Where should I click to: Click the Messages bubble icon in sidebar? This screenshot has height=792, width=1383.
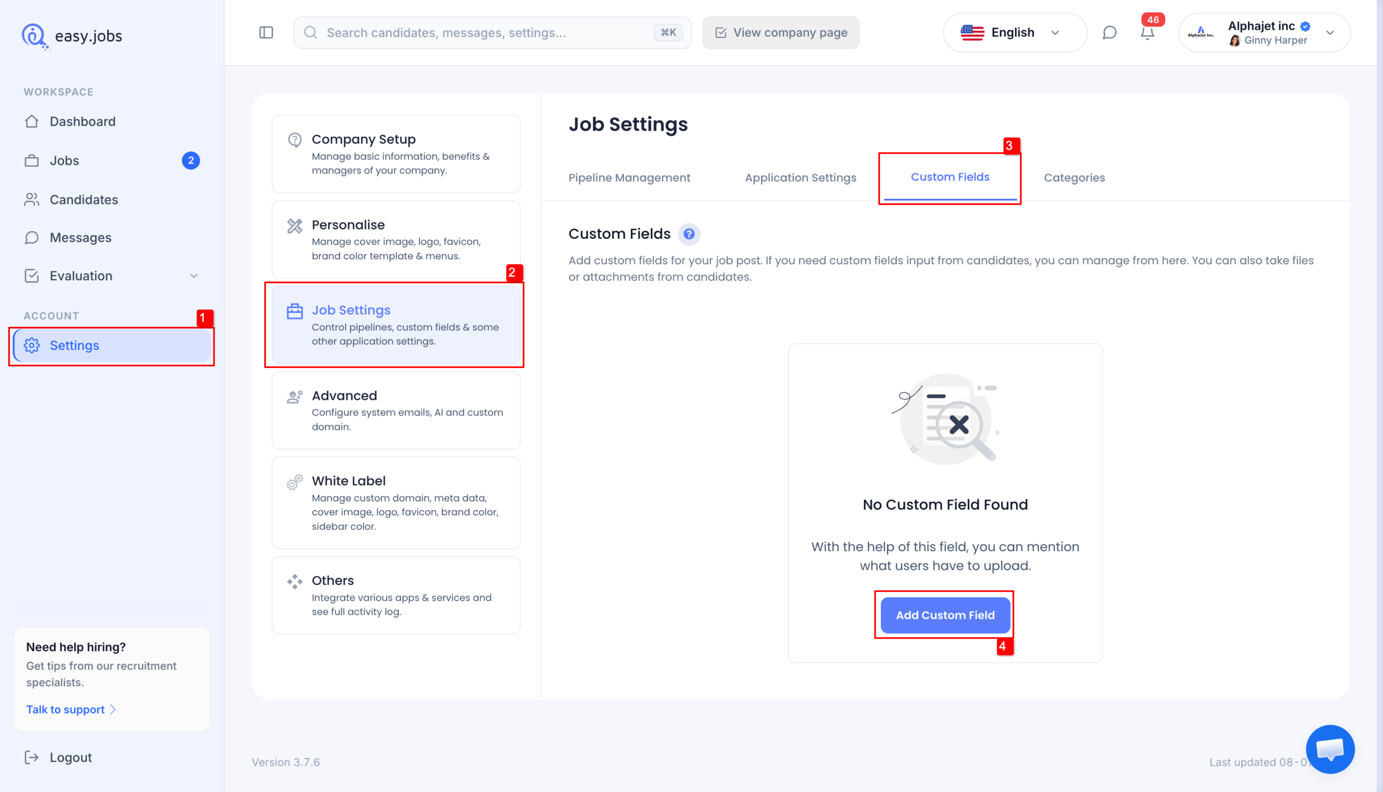coord(31,238)
